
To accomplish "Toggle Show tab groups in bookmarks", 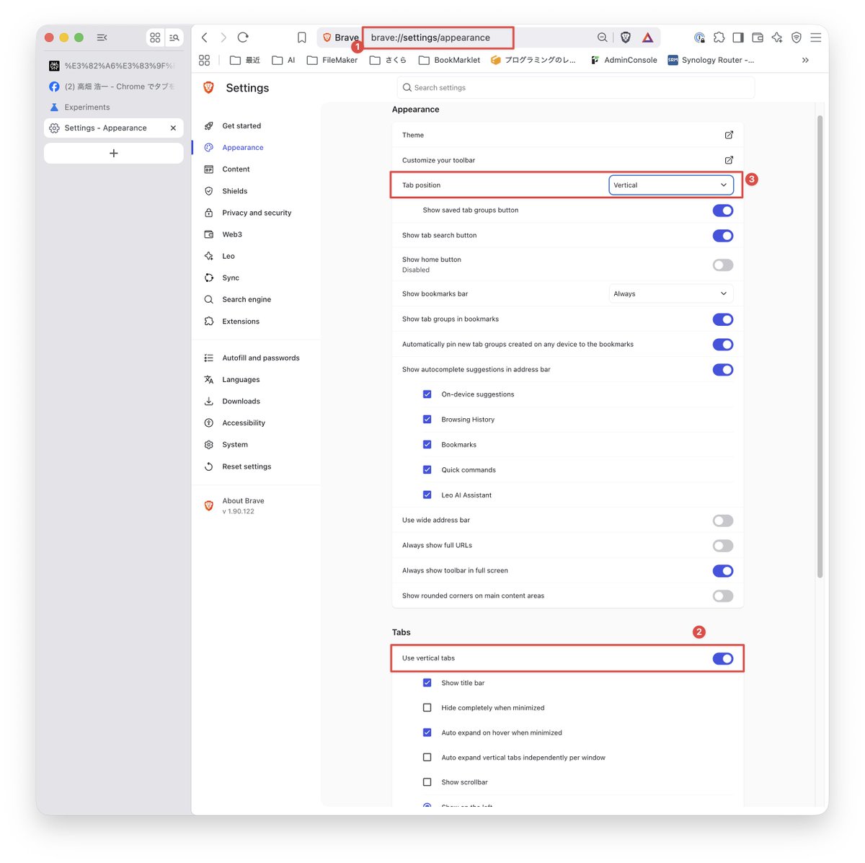I will point(723,319).
